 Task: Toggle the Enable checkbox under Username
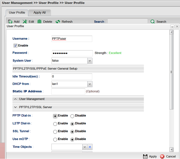[x=16, y=46]
